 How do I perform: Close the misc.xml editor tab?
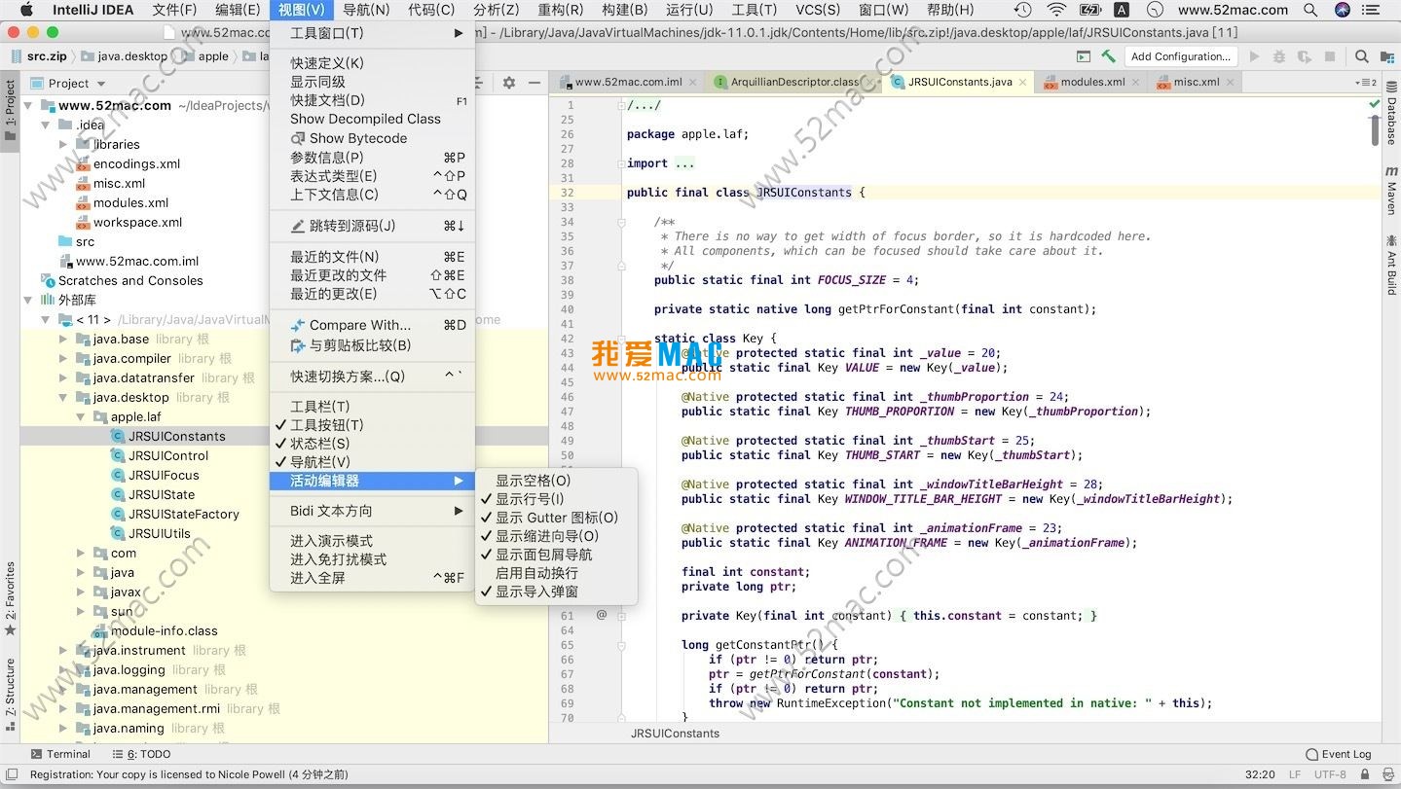tap(1230, 82)
